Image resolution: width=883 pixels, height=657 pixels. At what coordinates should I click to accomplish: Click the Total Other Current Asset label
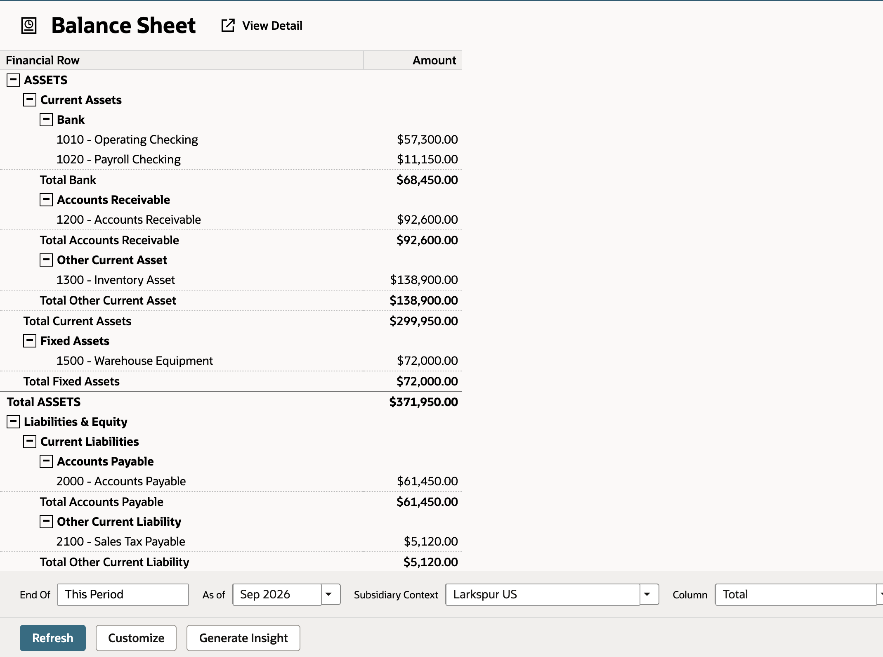point(108,300)
